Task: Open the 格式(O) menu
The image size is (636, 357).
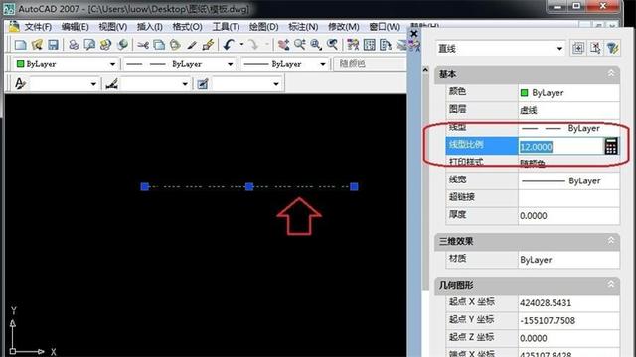Action: 187,27
